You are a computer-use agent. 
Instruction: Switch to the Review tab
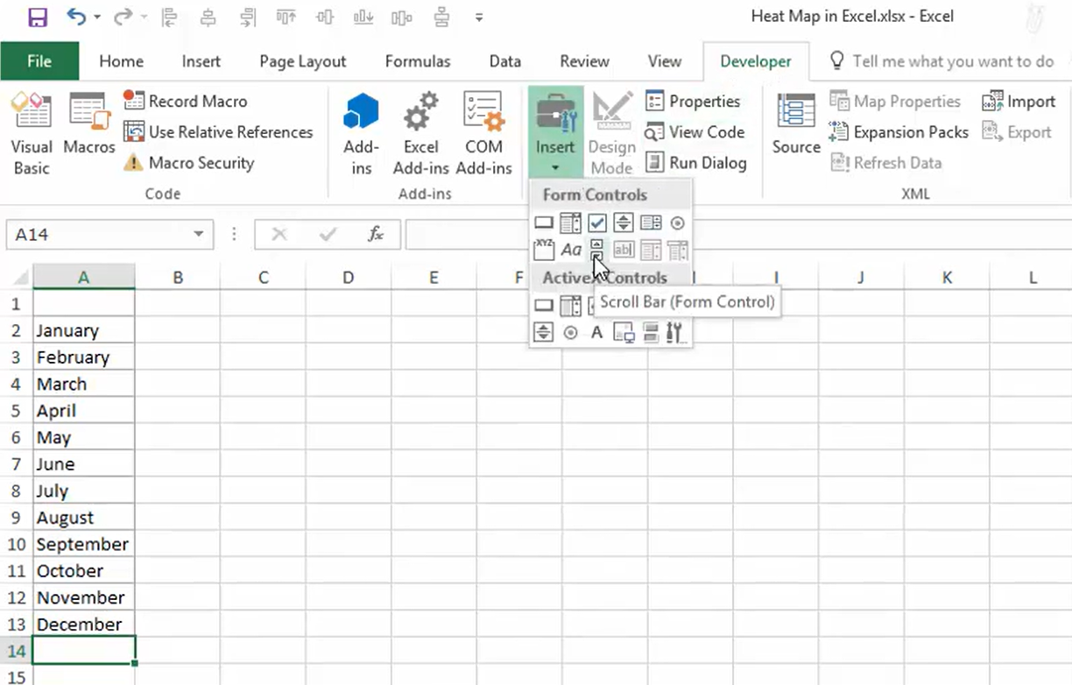point(584,61)
